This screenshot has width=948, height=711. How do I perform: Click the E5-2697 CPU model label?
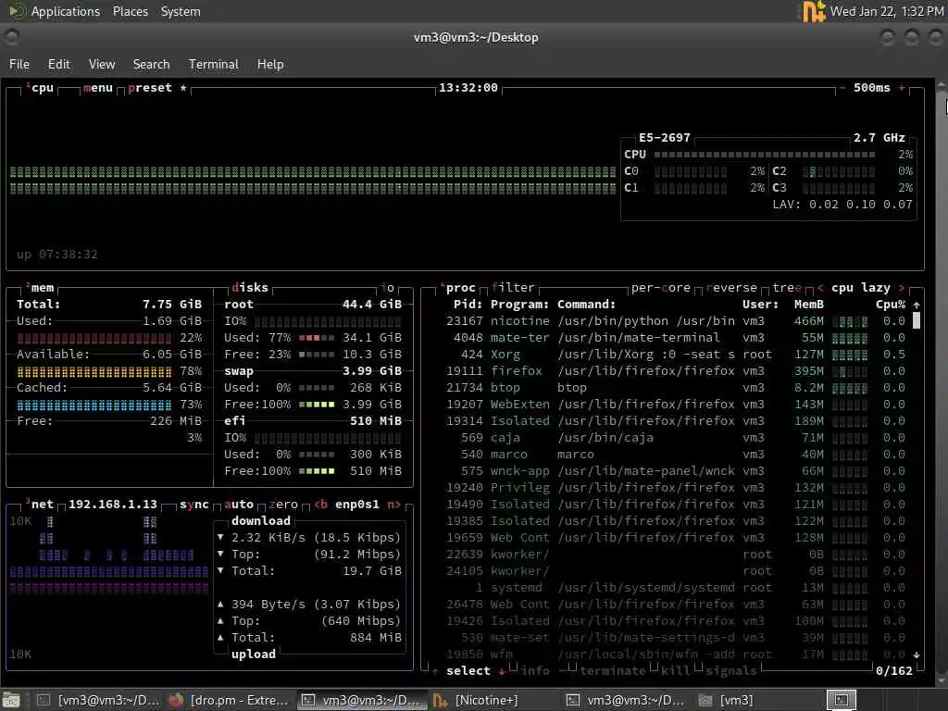tap(665, 138)
